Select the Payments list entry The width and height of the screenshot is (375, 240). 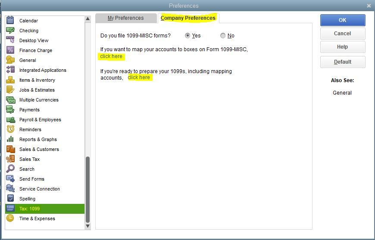pyautogui.click(x=45, y=110)
